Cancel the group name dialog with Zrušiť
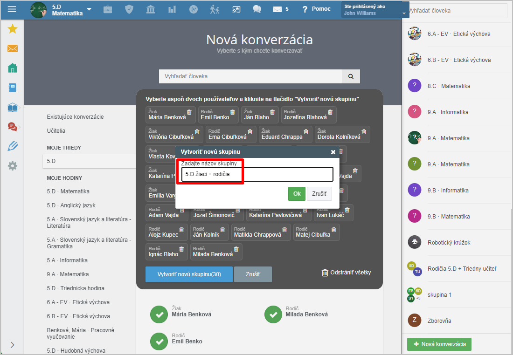The image size is (513, 355). click(319, 194)
